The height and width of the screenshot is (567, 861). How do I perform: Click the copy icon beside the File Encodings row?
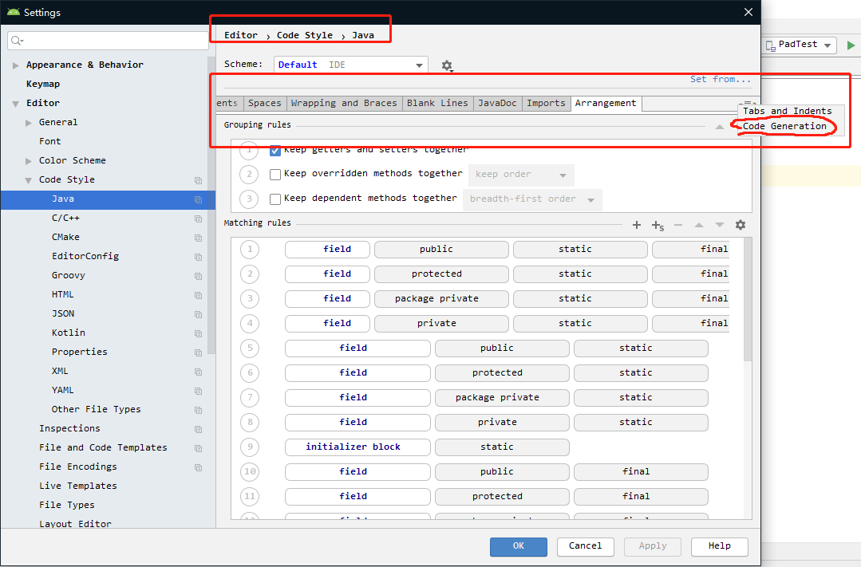coord(198,467)
